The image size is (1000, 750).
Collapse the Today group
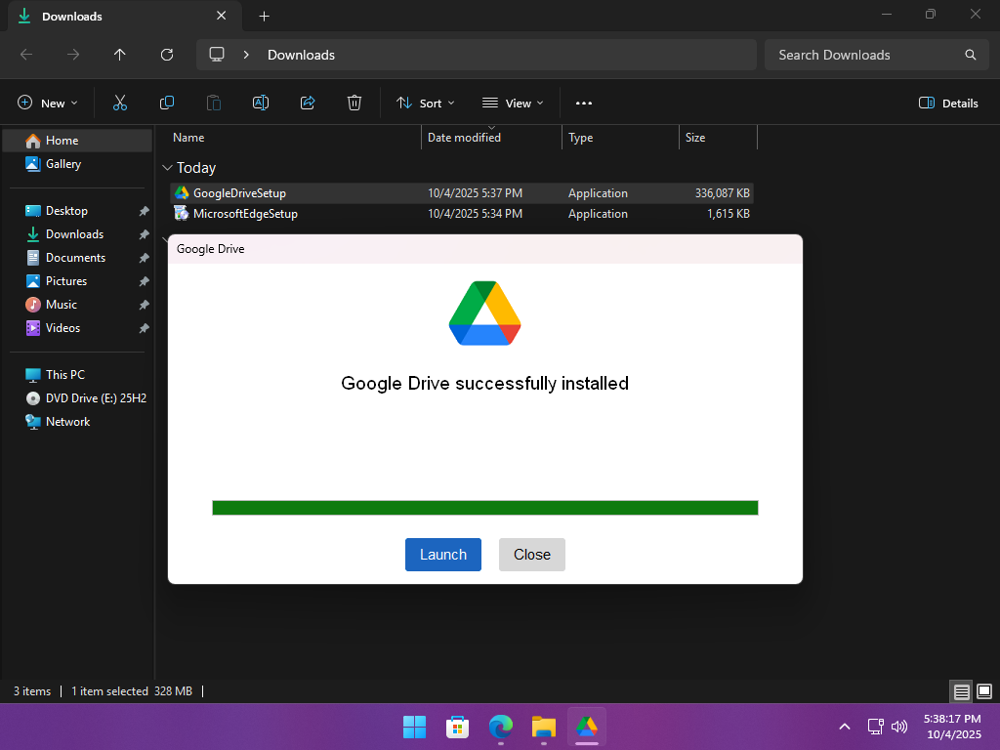point(167,168)
